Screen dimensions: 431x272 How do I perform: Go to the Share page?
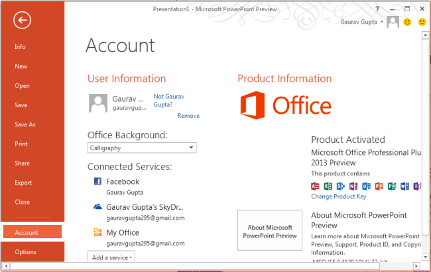click(x=23, y=163)
